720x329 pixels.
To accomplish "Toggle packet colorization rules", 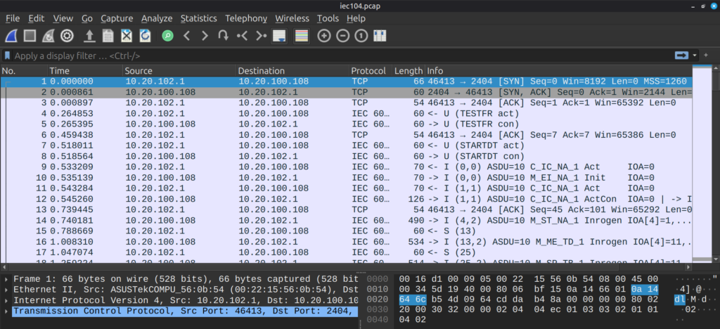I will click(x=301, y=36).
